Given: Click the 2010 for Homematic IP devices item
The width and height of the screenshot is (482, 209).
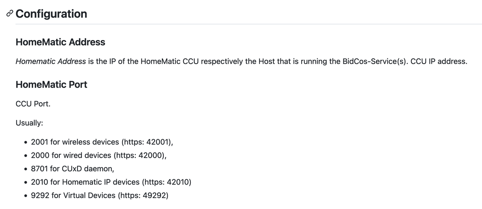Looking at the screenshot, I should [x=111, y=183].
